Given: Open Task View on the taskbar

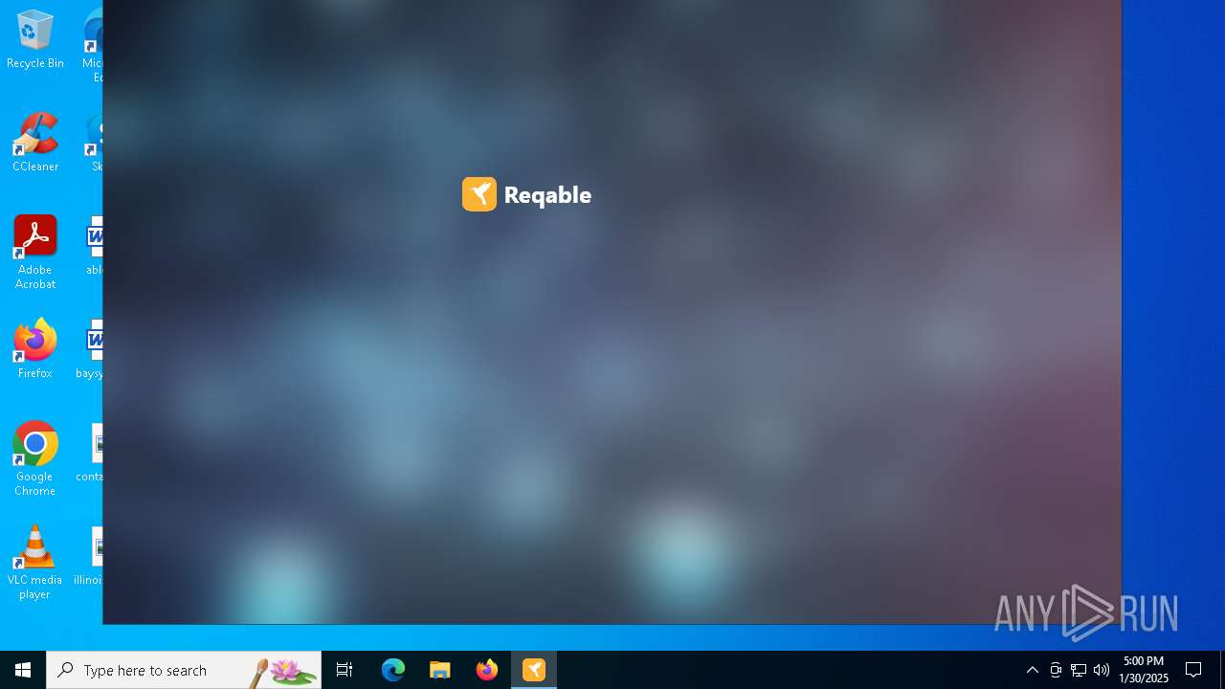Looking at the screenshot, I should [345, 670].
